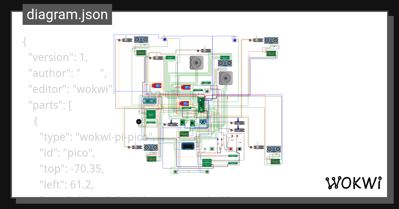Image resolution: width=399 pixels, height=209 pixels.
Task: Select the central stepper motor
Action: tap(197, 63)
